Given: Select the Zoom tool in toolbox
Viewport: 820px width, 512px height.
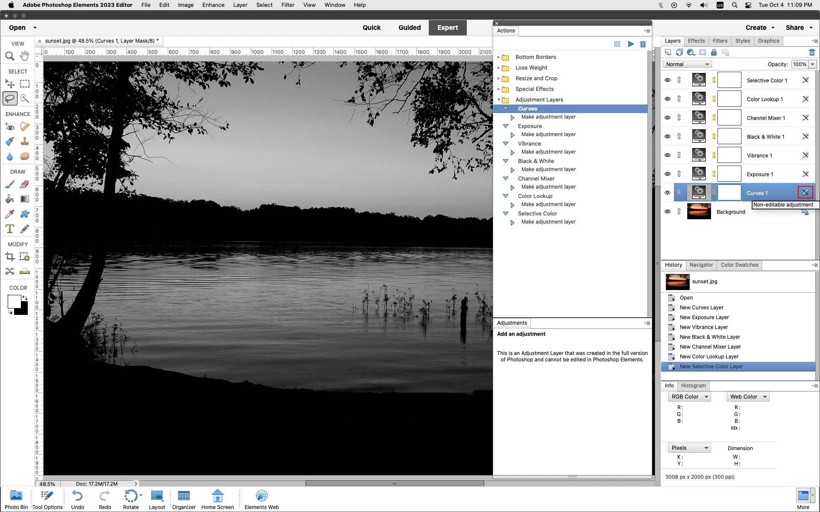Looking at the screenshot, I should point(10,56).
